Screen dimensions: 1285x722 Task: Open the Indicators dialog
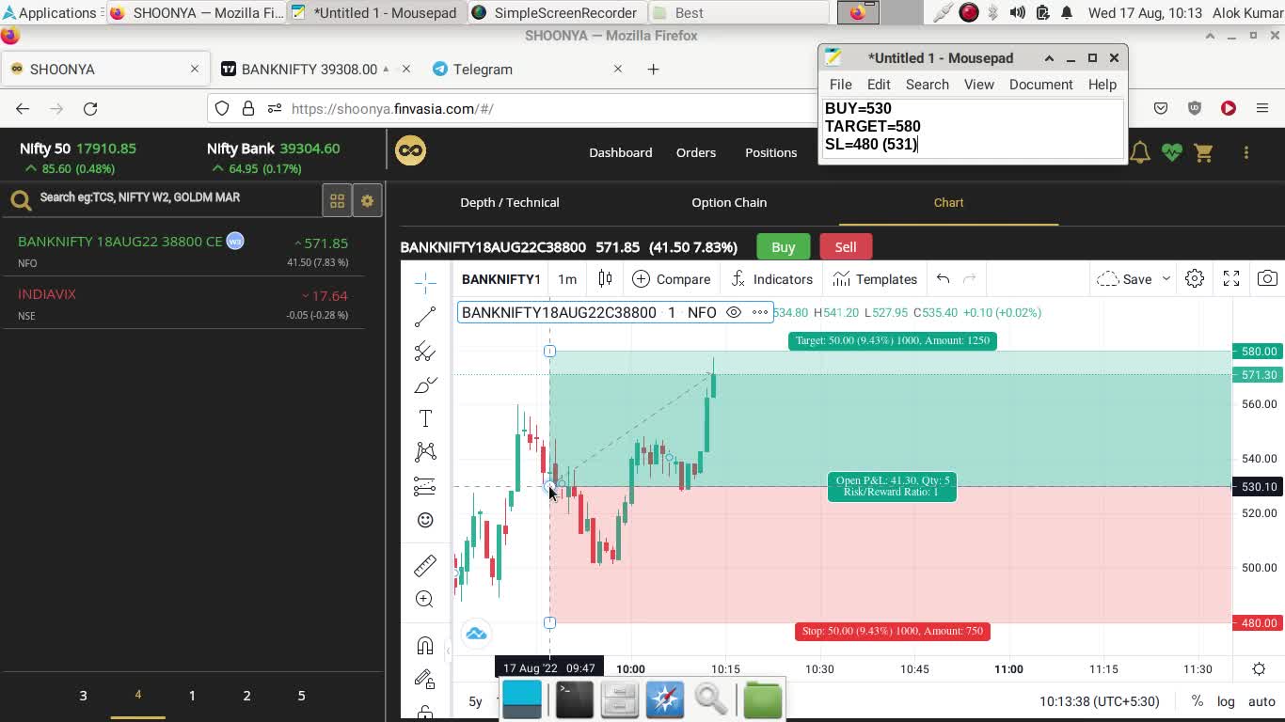pos(772,279)
